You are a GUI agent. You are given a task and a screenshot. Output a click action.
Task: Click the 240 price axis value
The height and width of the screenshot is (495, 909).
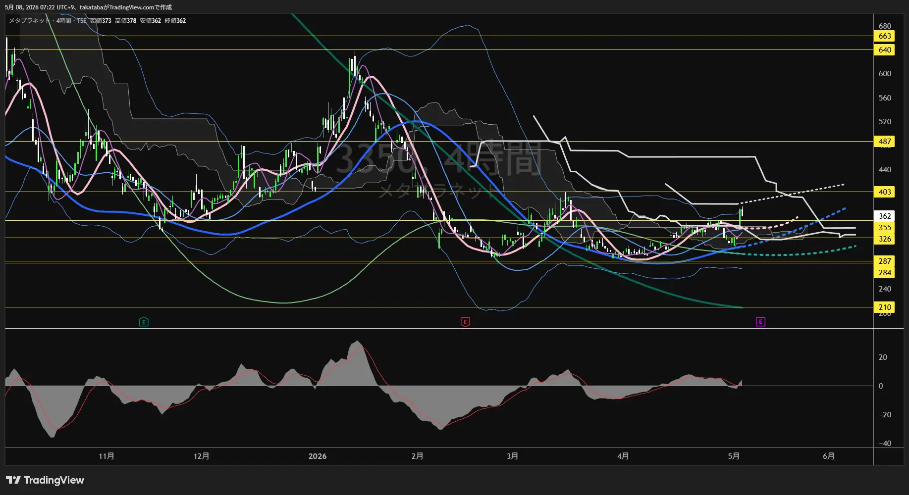tap(885, 289)
